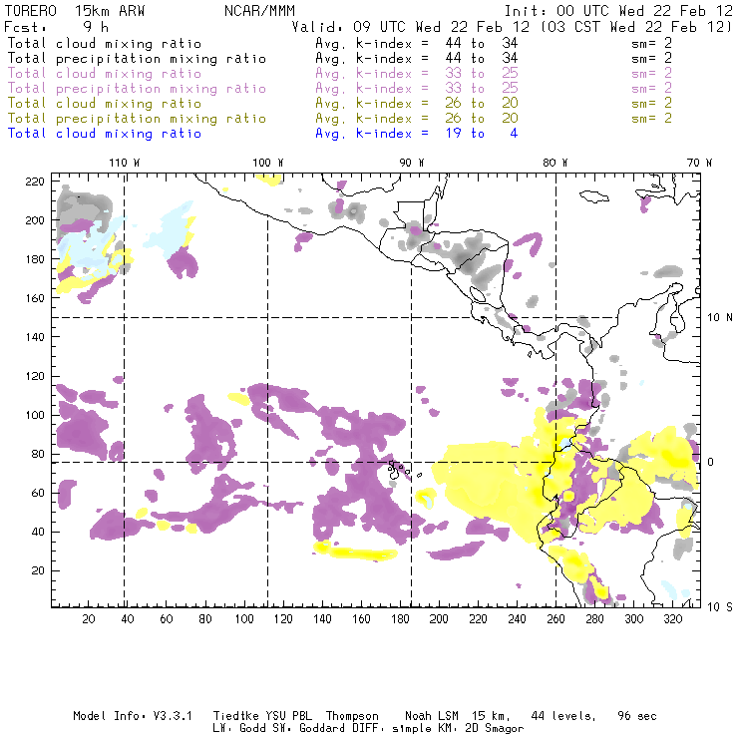Click the '96 sec' footer text

click(637, 716)
